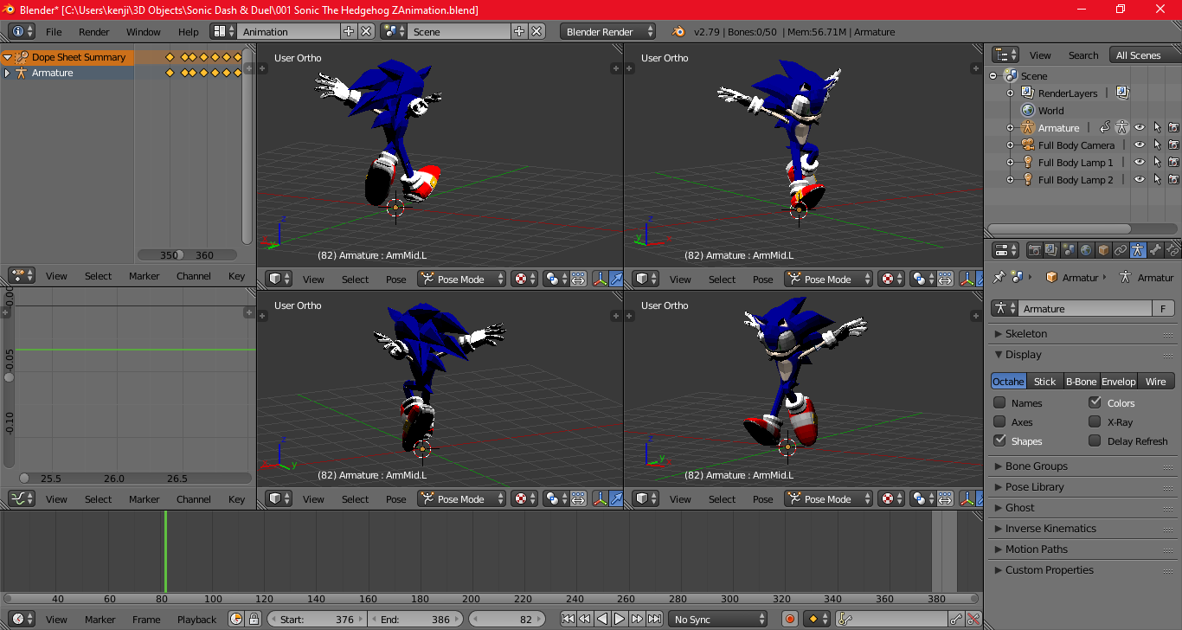Click the Render properties camera tab icon
This screenshot has width=1182, height=630.
point(1034,250)
